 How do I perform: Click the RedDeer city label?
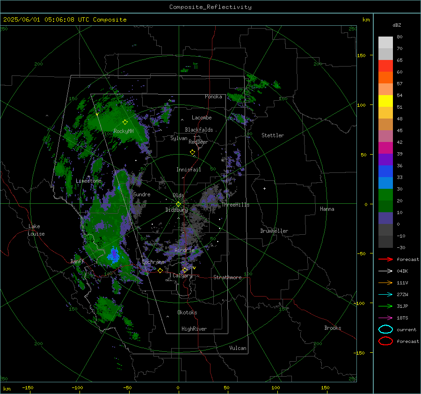click(x=198, y=142)
